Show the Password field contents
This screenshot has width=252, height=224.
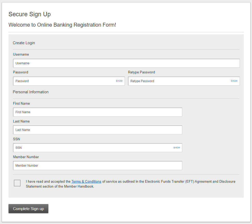click(x=119, y=81)
